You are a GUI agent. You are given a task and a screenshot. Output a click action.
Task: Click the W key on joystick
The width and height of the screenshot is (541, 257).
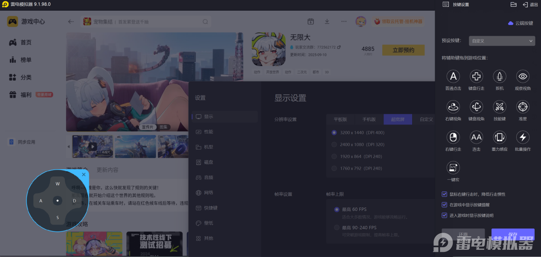[58, 184]
